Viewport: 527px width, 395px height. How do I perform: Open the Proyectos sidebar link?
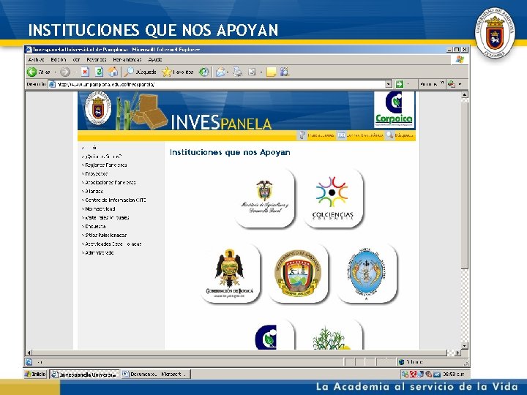click(x=96, y=173)
